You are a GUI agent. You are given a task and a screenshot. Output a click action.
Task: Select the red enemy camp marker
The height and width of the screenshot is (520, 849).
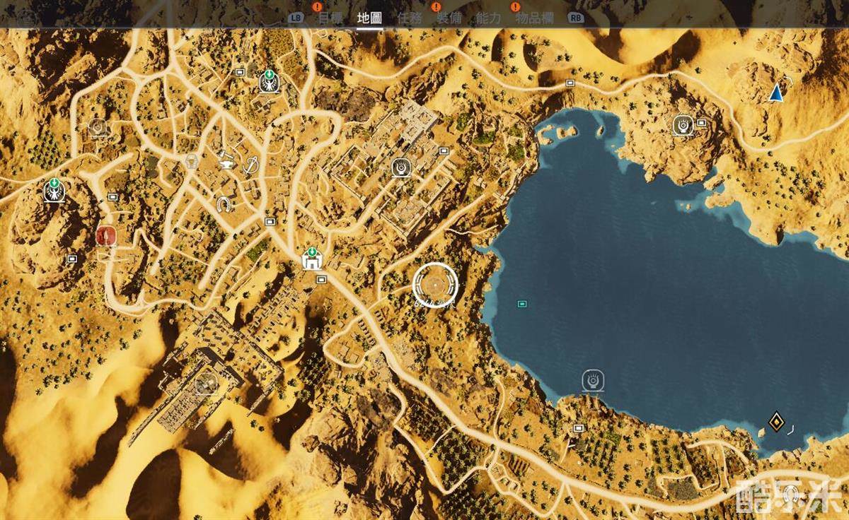[x=105, y=235]
